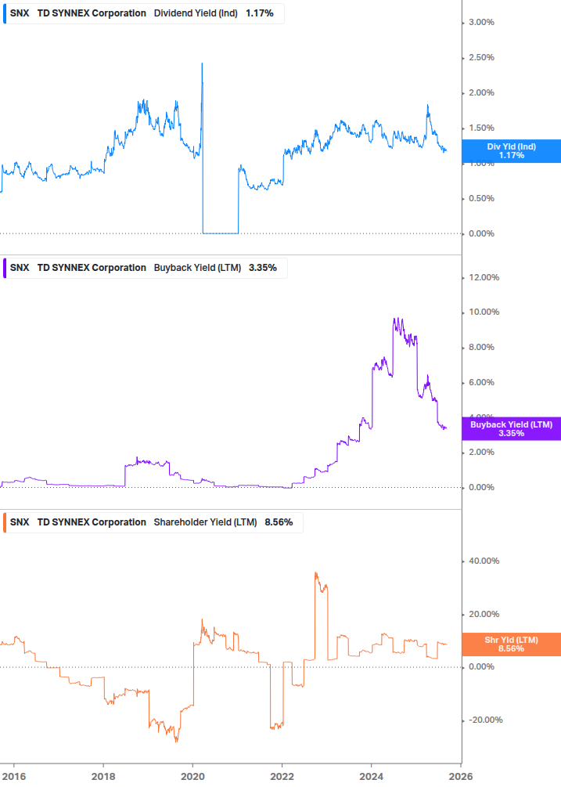Click the 0.50% dividend axis label
The image size is (561, 787).
tap(481, 198)
